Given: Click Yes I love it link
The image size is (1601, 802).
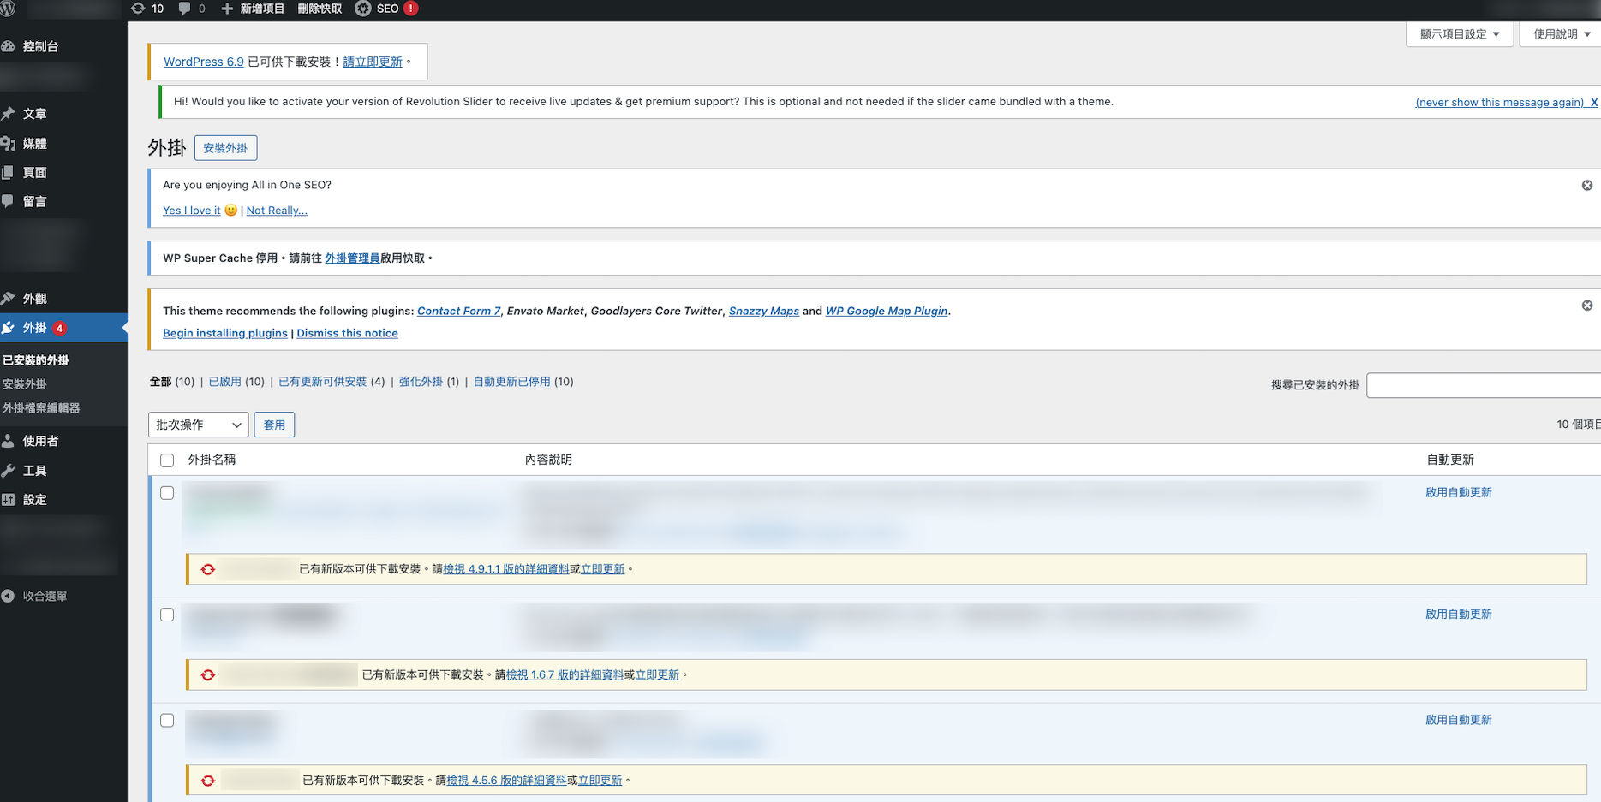Looking at the screenshot, I should (192, 211).
